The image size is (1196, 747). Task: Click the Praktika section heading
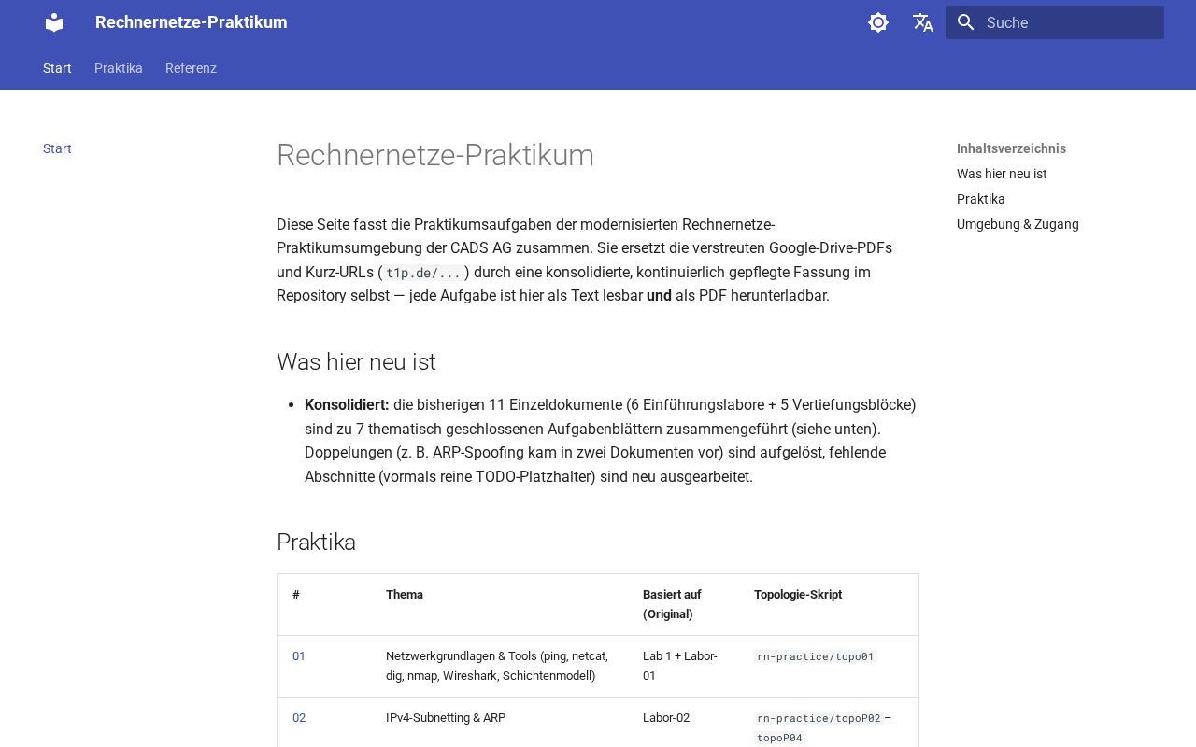[316, 543]
